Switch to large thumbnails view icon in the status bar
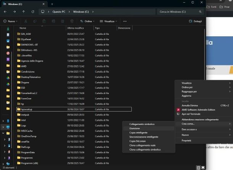This screenshot has height=170, width=233. (202, 167)
